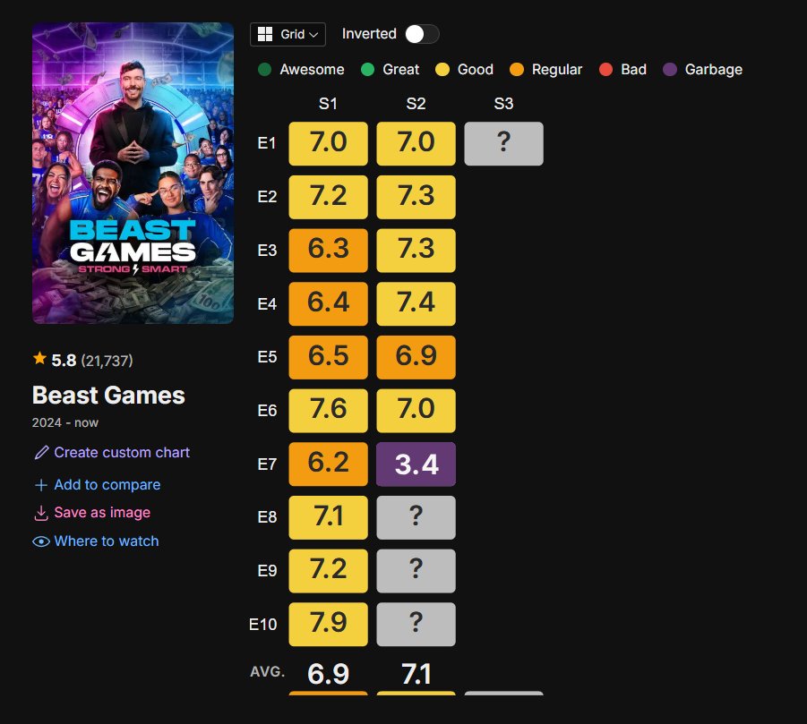Click the Beast Games title text

[x=108, y=396]
